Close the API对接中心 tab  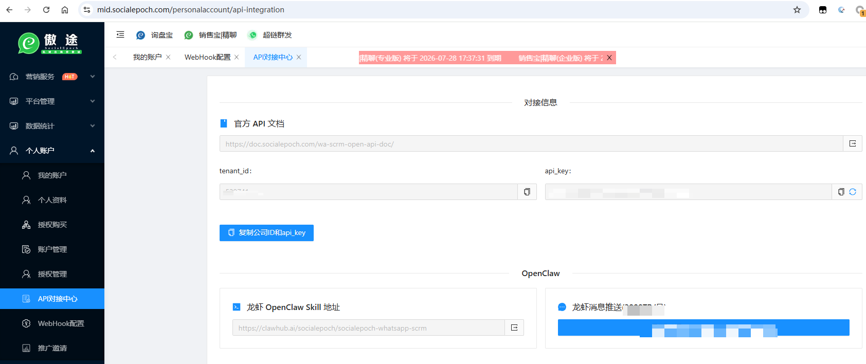[299, 57]
